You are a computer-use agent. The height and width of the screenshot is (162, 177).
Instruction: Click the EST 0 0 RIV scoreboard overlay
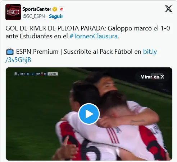tap(36, 74)
